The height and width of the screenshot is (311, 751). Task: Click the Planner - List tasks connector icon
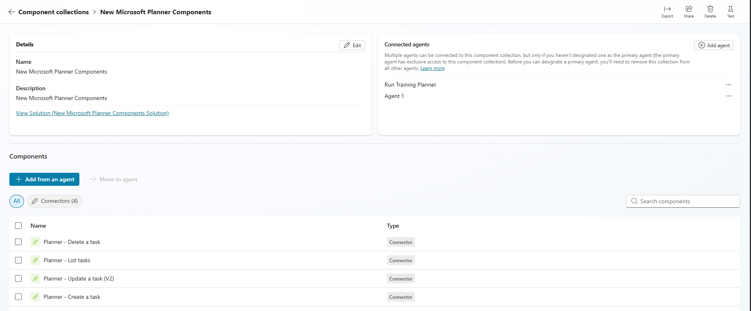click(35, 260)
